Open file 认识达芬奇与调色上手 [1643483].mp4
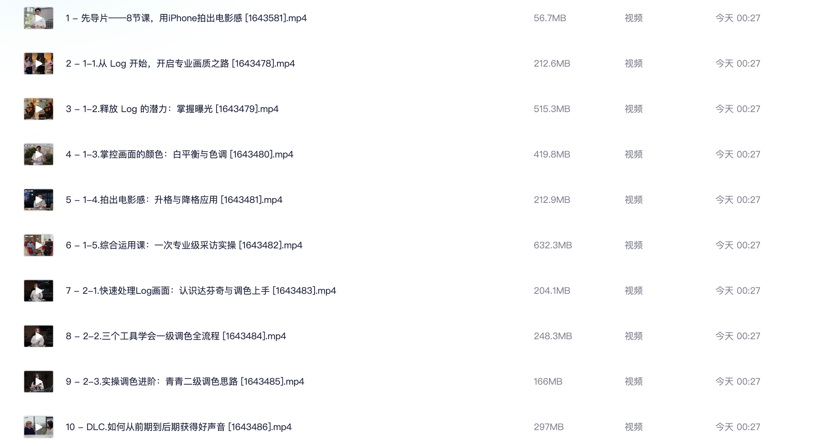The width and height of the screenshot is (823, 446). click(x=201, y=291)
